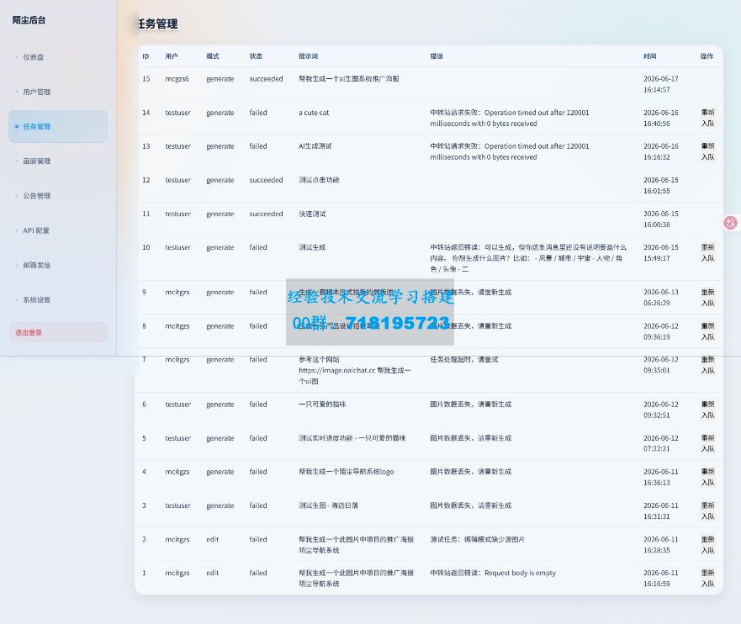Click prompt '快速测试' in row 11
This screenshot has height=624, width=741.
click(312, 214)
